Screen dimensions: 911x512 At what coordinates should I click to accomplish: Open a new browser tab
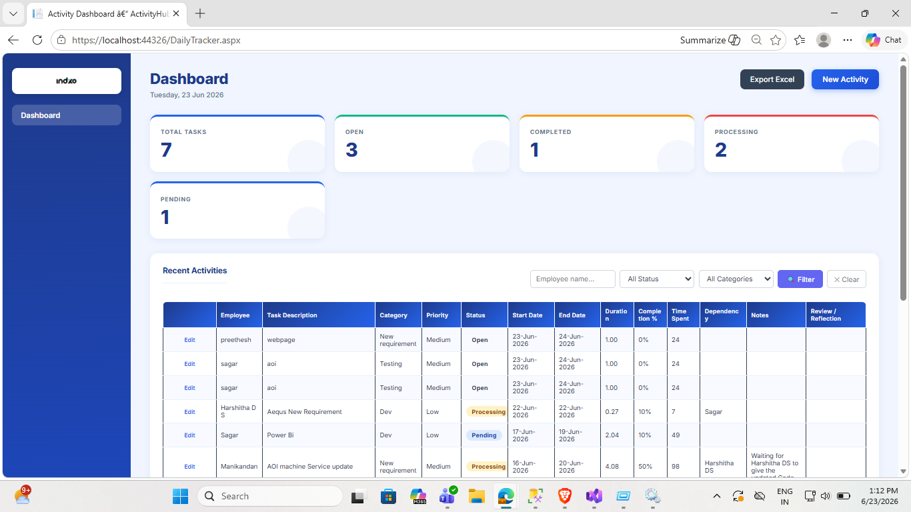200,13
